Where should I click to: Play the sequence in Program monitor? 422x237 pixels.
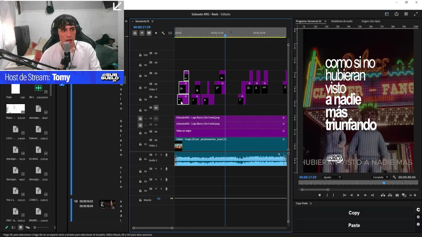pyautogui.click(x=358, y=195)
